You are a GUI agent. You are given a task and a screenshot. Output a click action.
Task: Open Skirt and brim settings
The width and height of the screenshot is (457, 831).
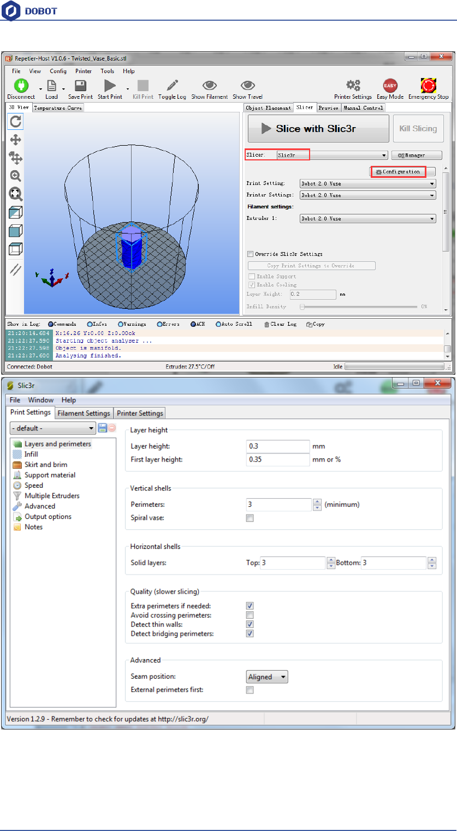tap(46, 464)
